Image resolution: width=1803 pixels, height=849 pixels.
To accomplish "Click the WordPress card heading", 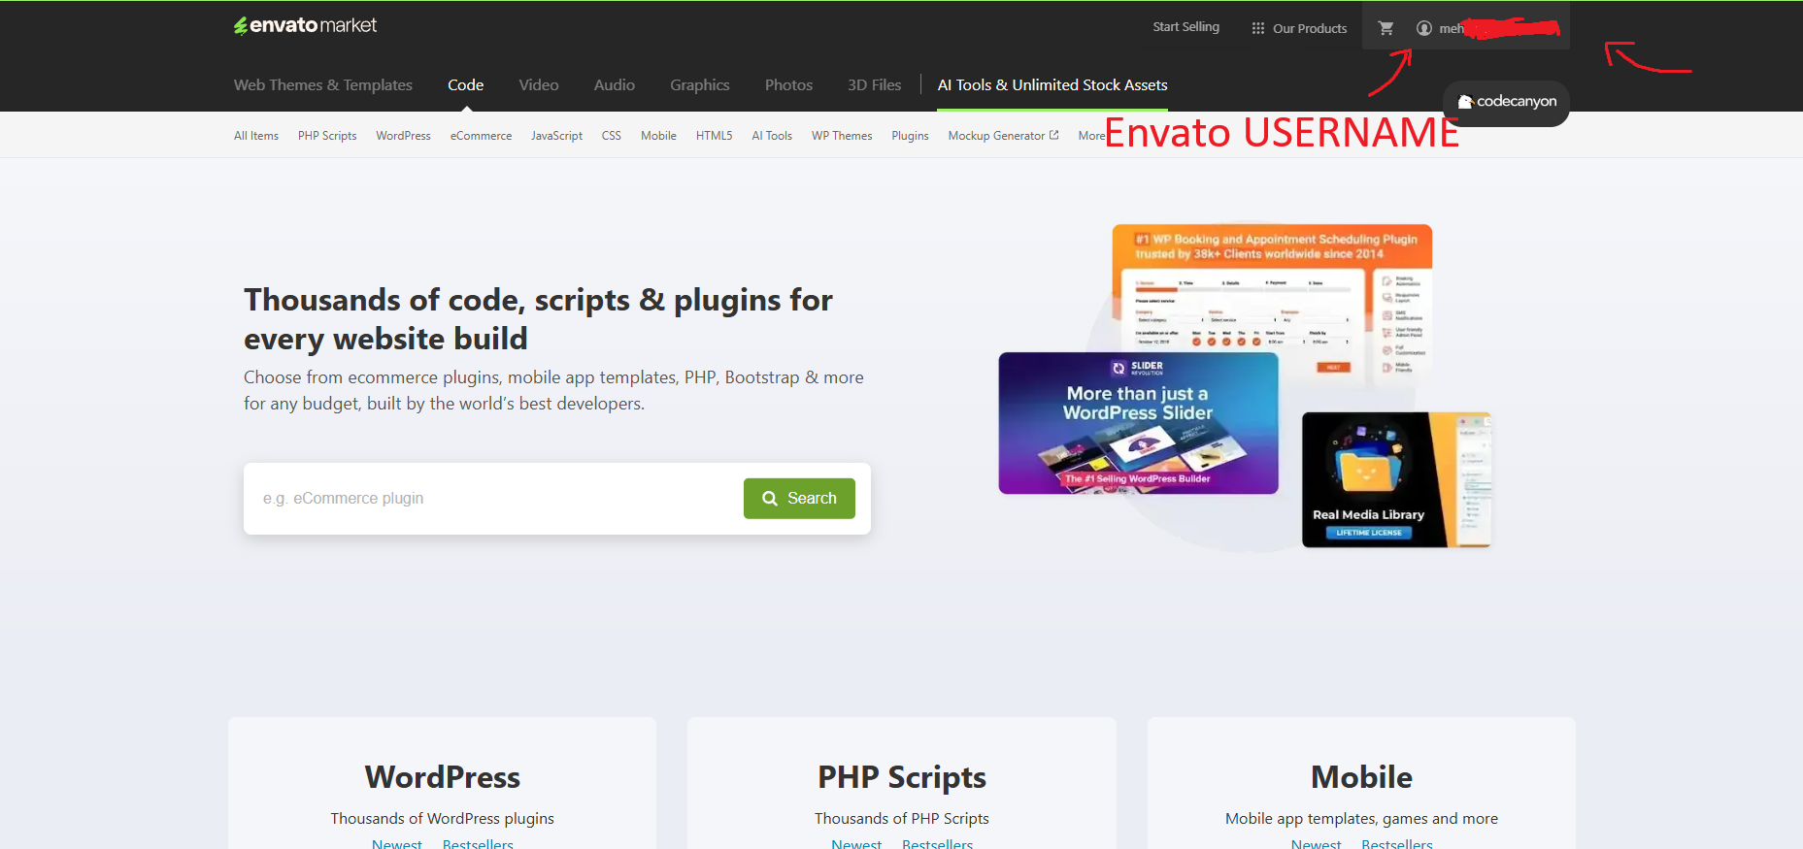I will click(443, 777).
